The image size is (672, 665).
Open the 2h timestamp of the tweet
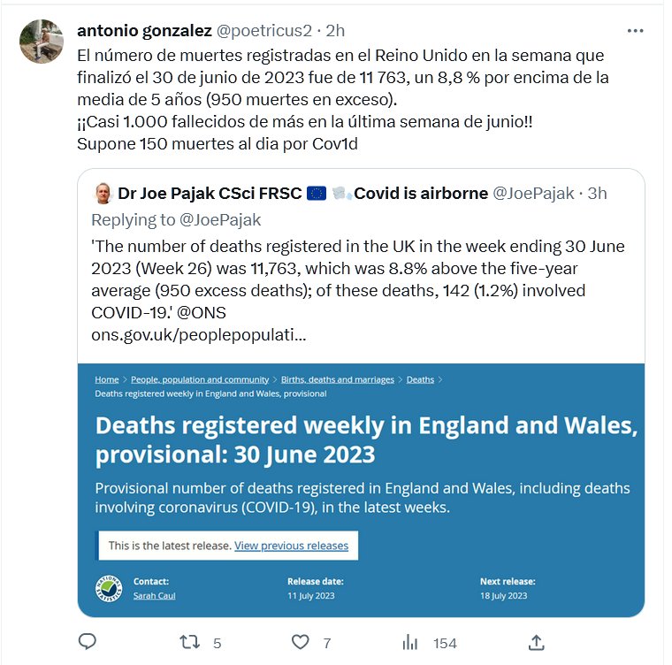(x=335, y=30)
